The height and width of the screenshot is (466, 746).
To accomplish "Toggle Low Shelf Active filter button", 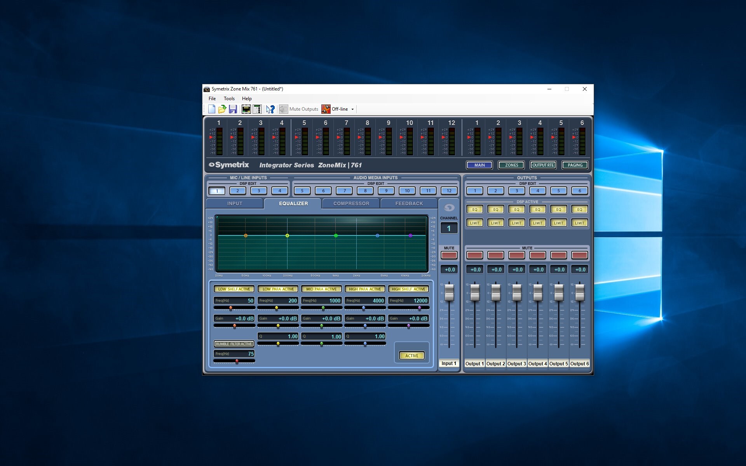I will pyautogui.click(x=234, y=289).
